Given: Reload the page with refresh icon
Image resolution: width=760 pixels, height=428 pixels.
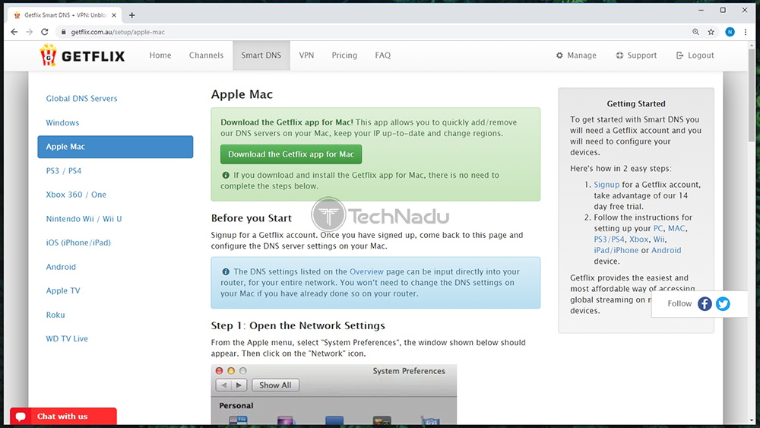Looking at the screenshot, I should pos(45,32).
